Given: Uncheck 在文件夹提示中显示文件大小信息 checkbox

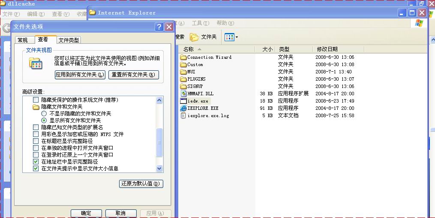Looking at the screenshot, I should point(36,168).
